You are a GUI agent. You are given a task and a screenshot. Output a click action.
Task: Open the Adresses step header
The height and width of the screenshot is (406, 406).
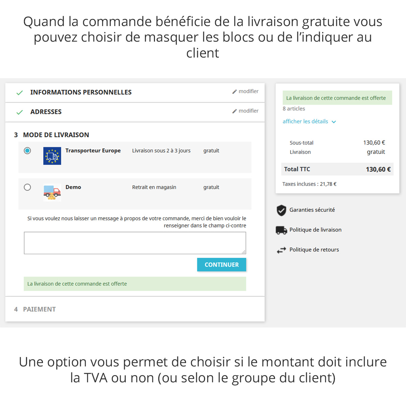pyautogui.click(x=46, y=112)
